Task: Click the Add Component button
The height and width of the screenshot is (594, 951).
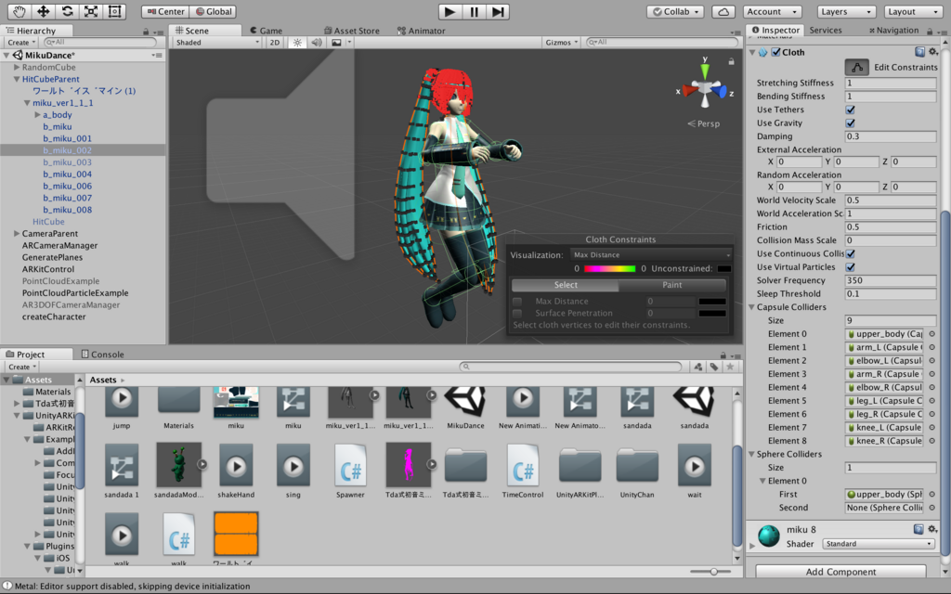Action: pyautogui.click(x=840, y=572)
